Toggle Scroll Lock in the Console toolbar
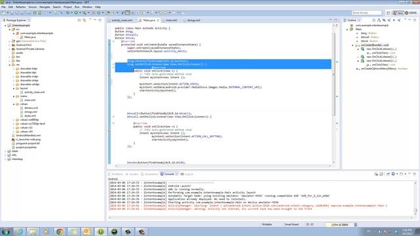The width and height of the screenshot is (420, 236). pos(381,174)
